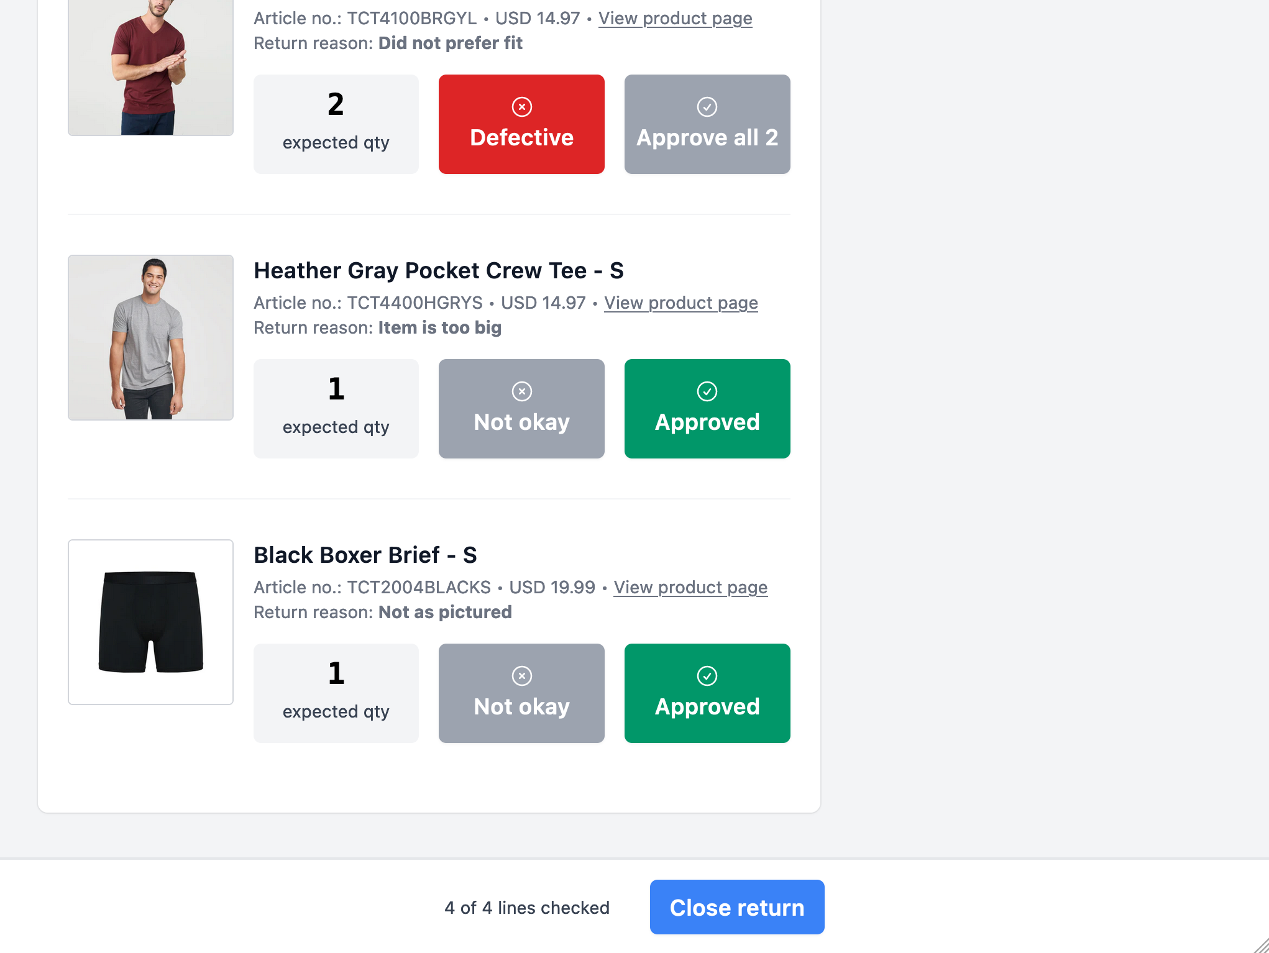The image size is (1269, 953).
Task: Open product page for Black Boxer Brief
Action: coord(690,588)
